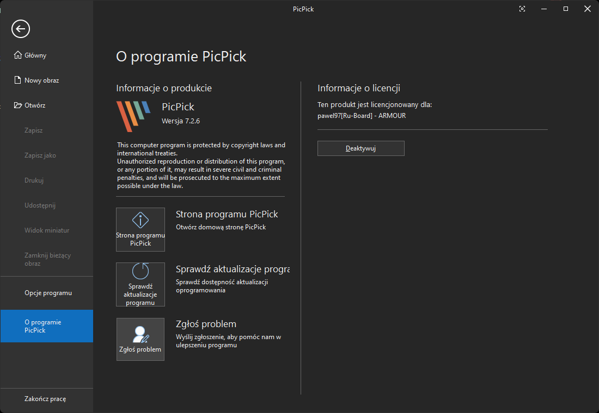Click licensee name pawel97[Ru-Board] - ARMOUR
The height and width of the screenshot is (413, 599).
pos(362,116)
